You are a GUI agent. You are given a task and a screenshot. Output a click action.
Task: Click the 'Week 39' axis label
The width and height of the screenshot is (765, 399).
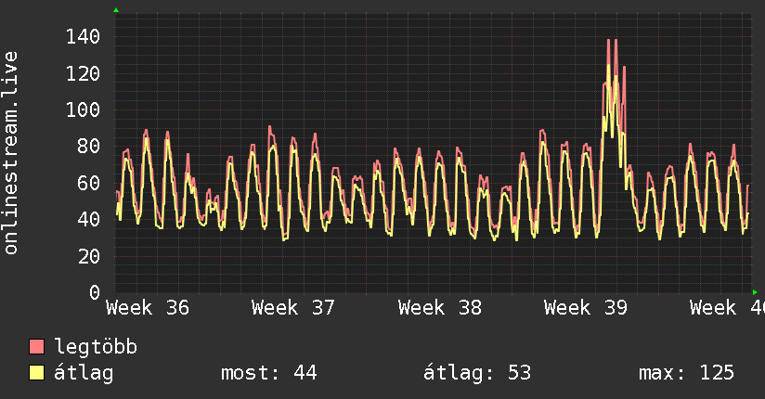coord(586,308)
